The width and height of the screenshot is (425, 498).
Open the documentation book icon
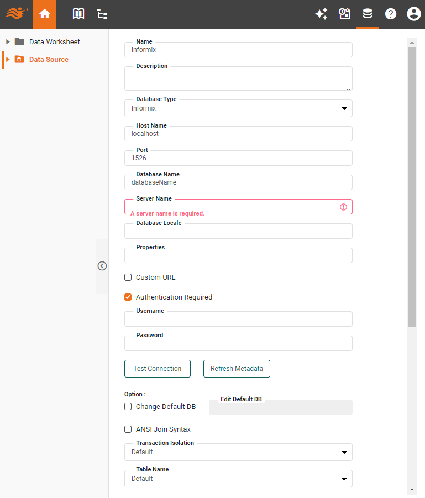click(78, 14)
